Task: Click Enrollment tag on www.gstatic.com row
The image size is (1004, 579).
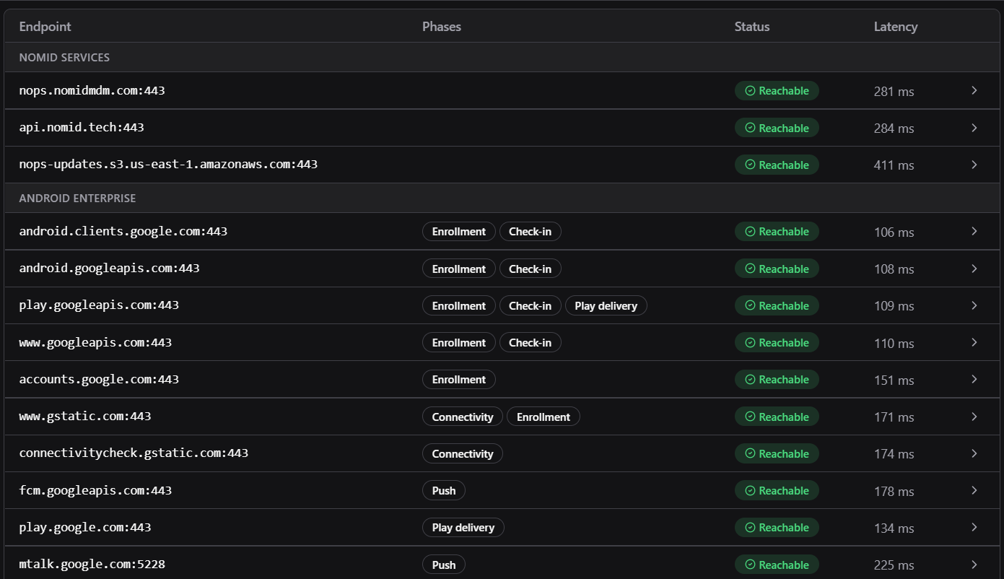Action: coord(544,417)
